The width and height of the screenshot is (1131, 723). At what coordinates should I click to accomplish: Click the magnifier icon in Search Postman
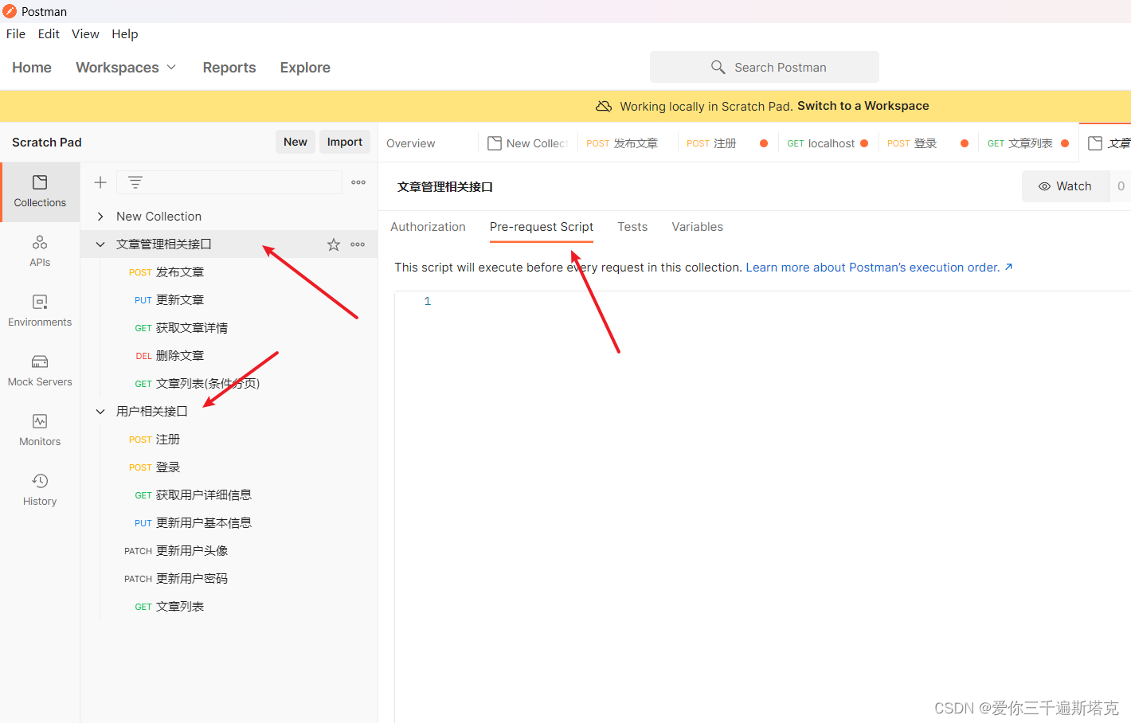[718, 67]
